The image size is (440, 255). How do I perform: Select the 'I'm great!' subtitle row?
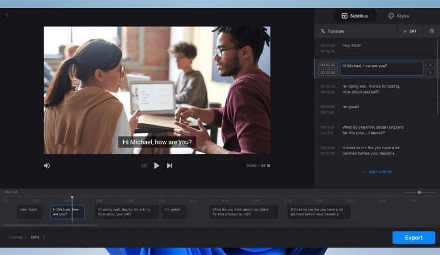(x=375, y=110)
